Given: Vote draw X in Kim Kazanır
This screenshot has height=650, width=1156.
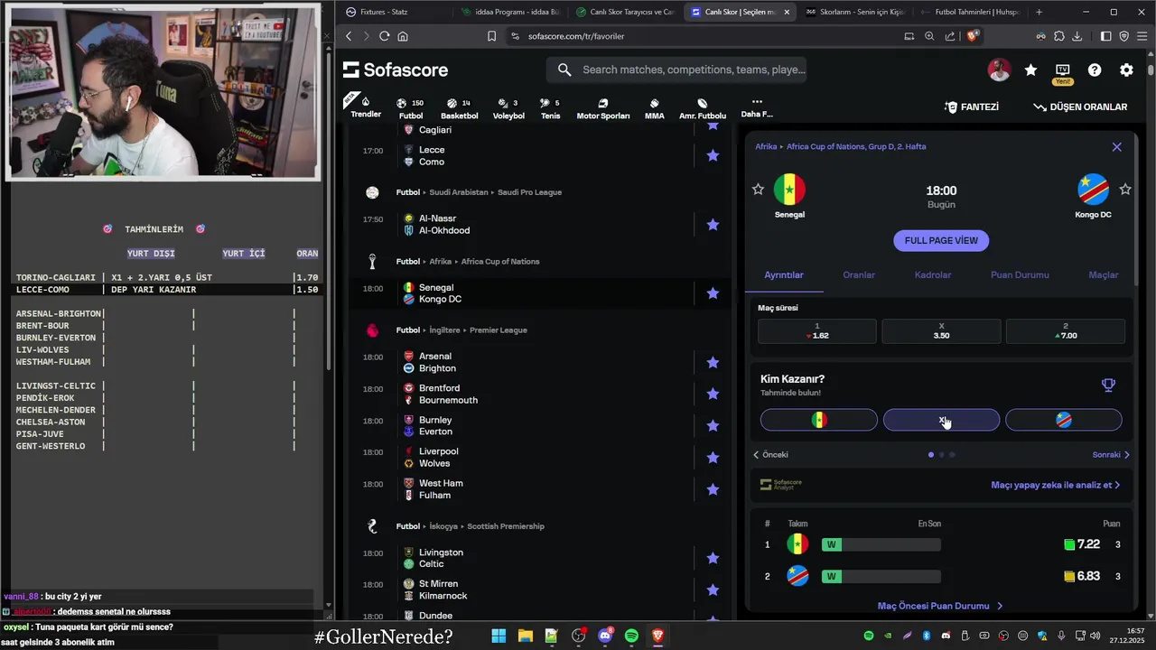Looking at the screenshot, I should [x=941, y=420].
